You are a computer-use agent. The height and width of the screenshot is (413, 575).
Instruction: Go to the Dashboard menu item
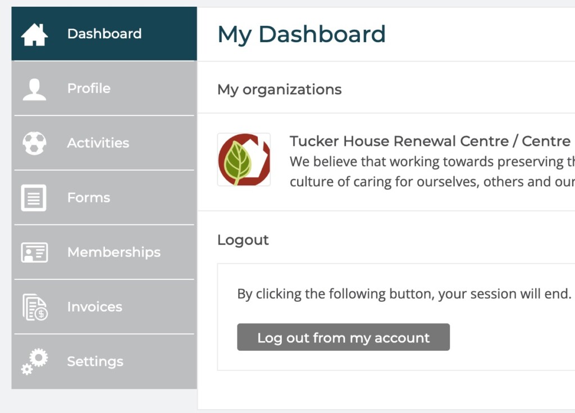[104, 34]
